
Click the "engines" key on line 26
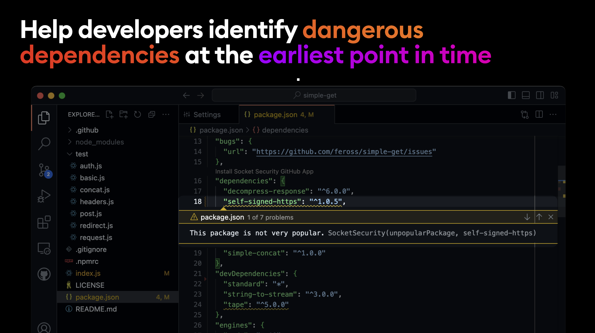[234, 325]
